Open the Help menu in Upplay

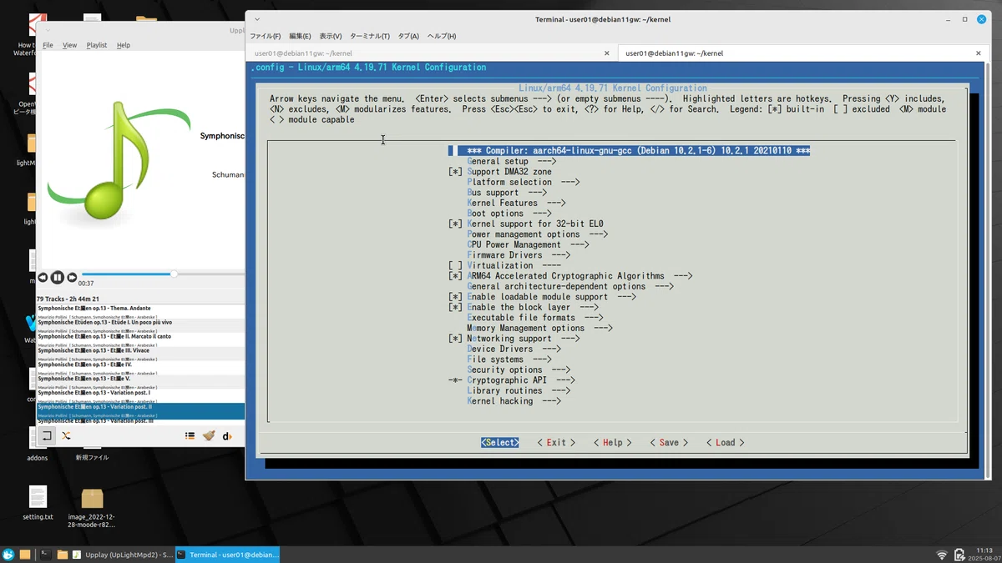click(124, 45)
